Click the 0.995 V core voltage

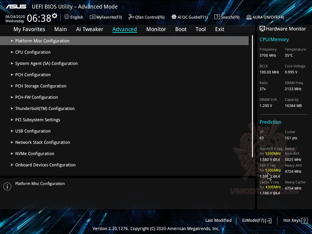point(291,72)
